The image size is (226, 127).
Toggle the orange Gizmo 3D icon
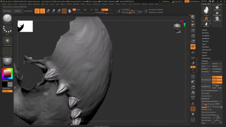tap(64, 11)
